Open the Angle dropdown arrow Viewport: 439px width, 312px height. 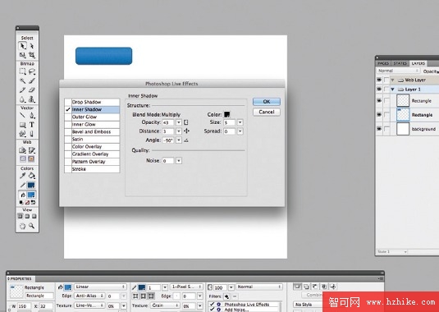pos(179,140)
